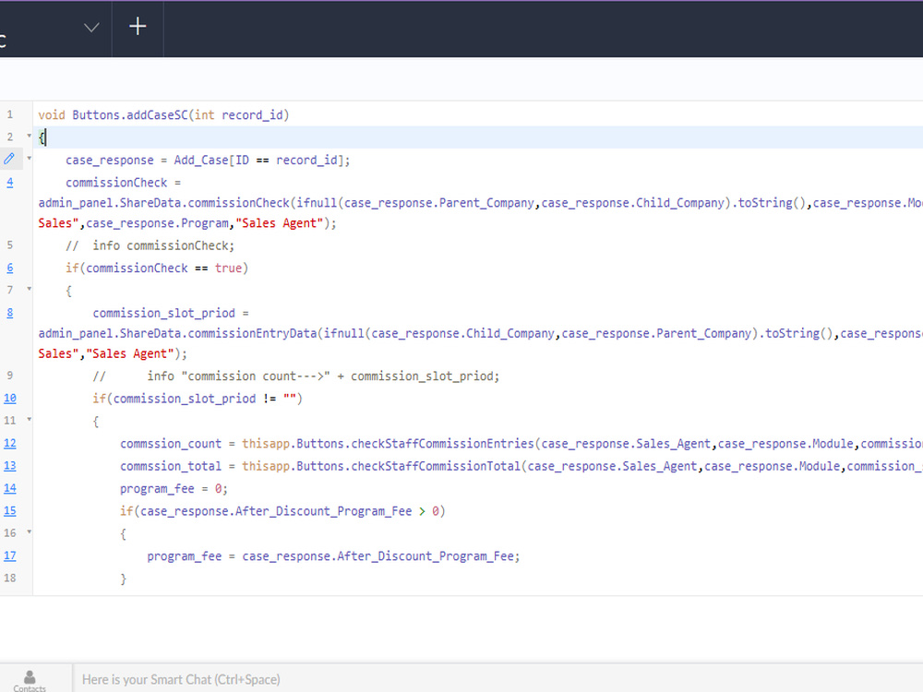Click the plus icon to add new tab
This screenshot has width=923, height=692.
138,27
